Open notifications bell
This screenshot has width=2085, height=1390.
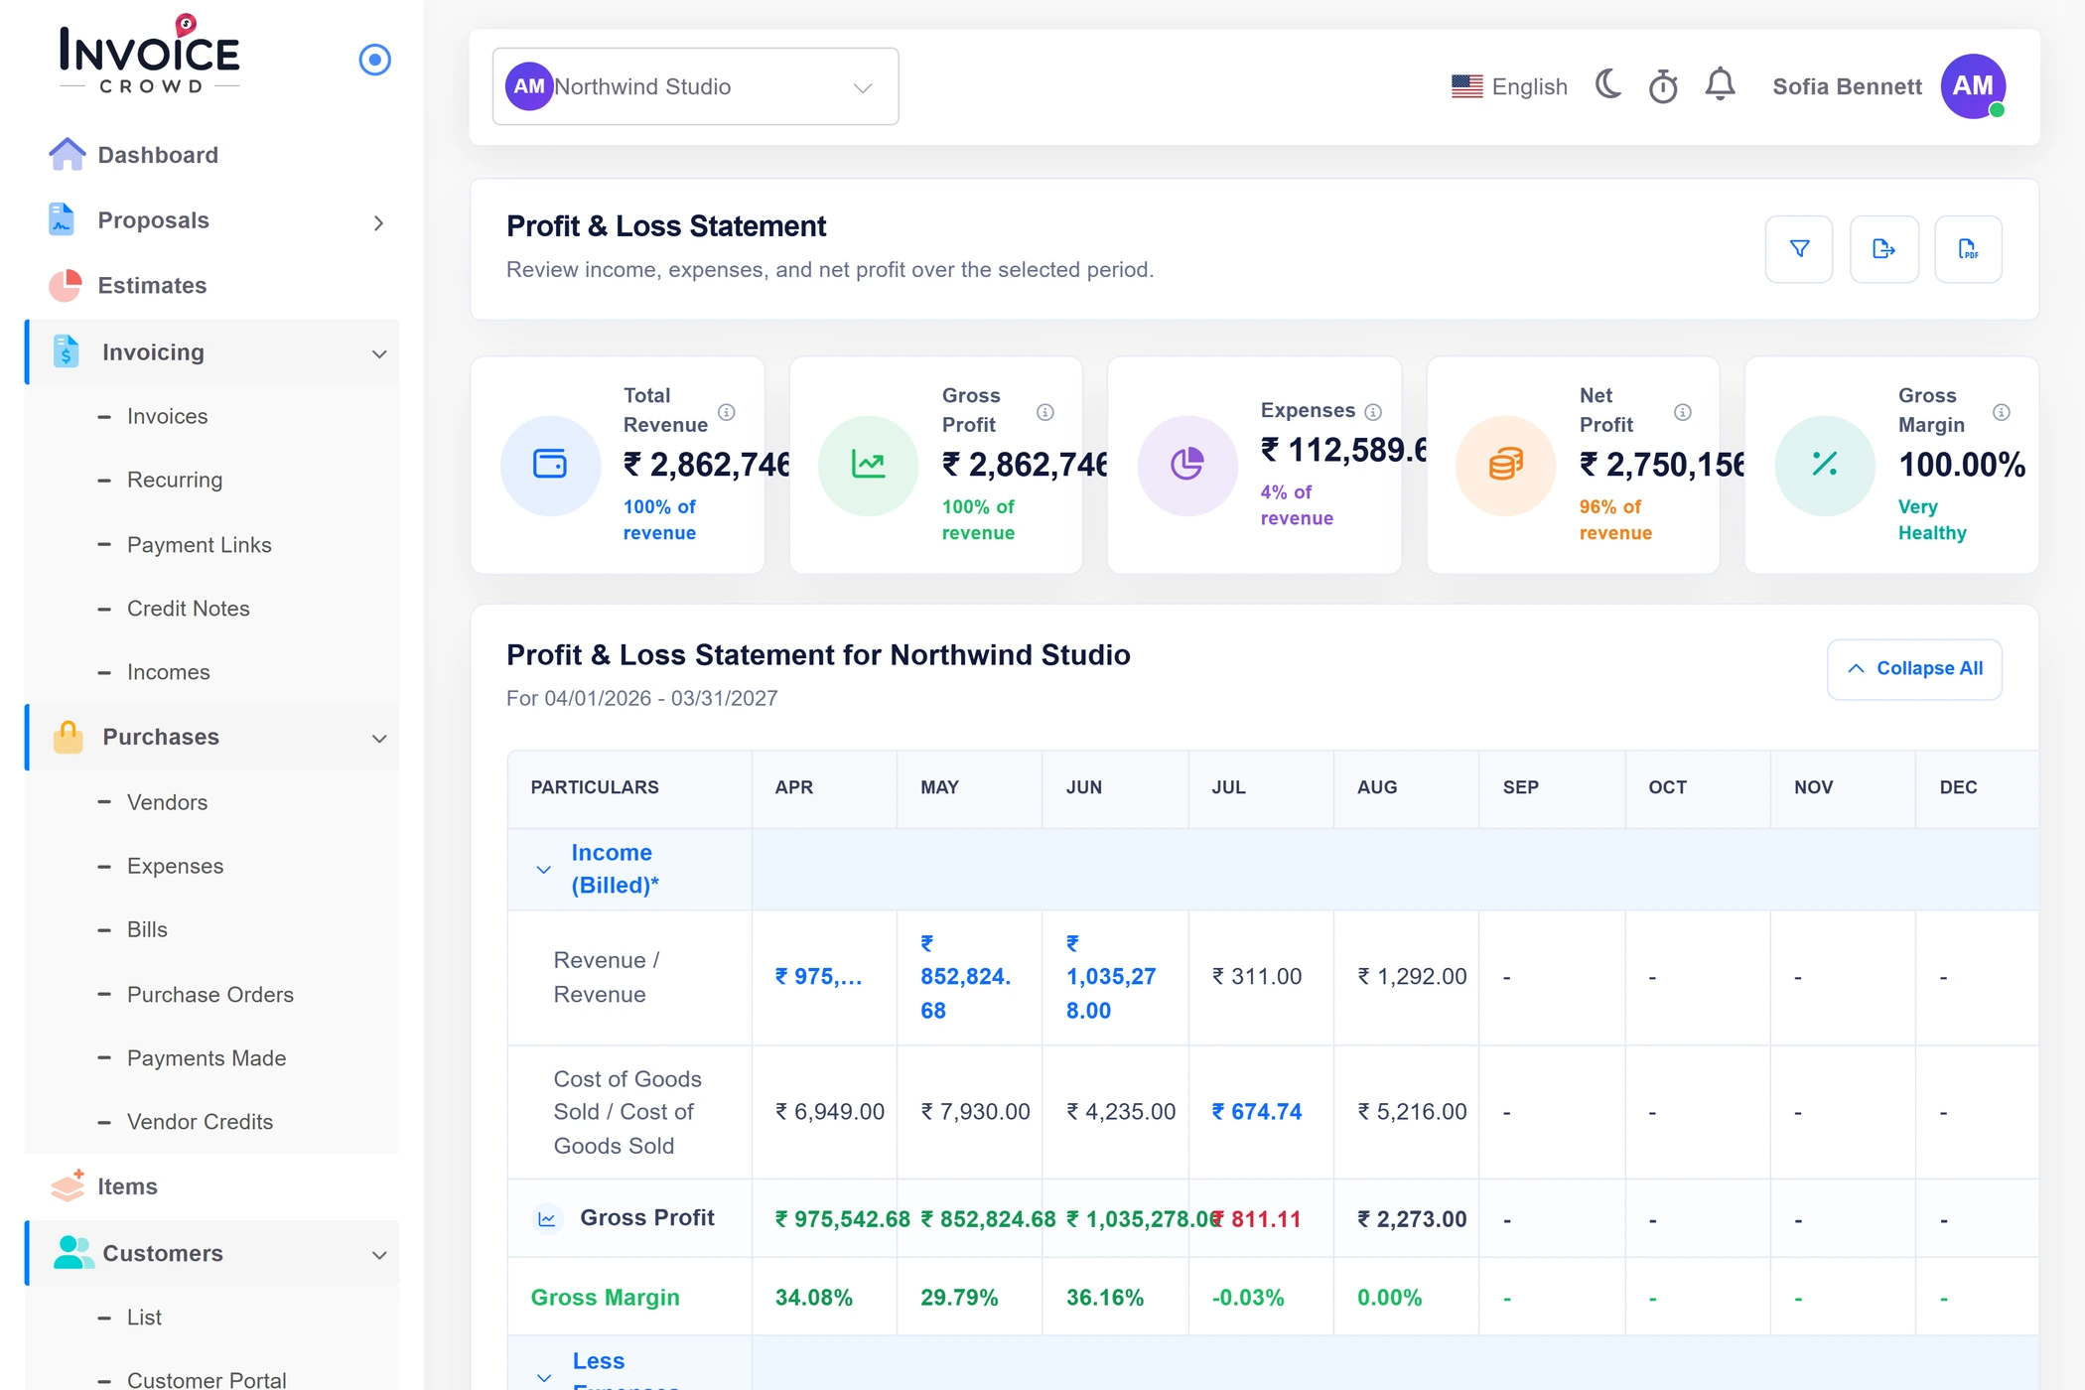point(1720,85)
